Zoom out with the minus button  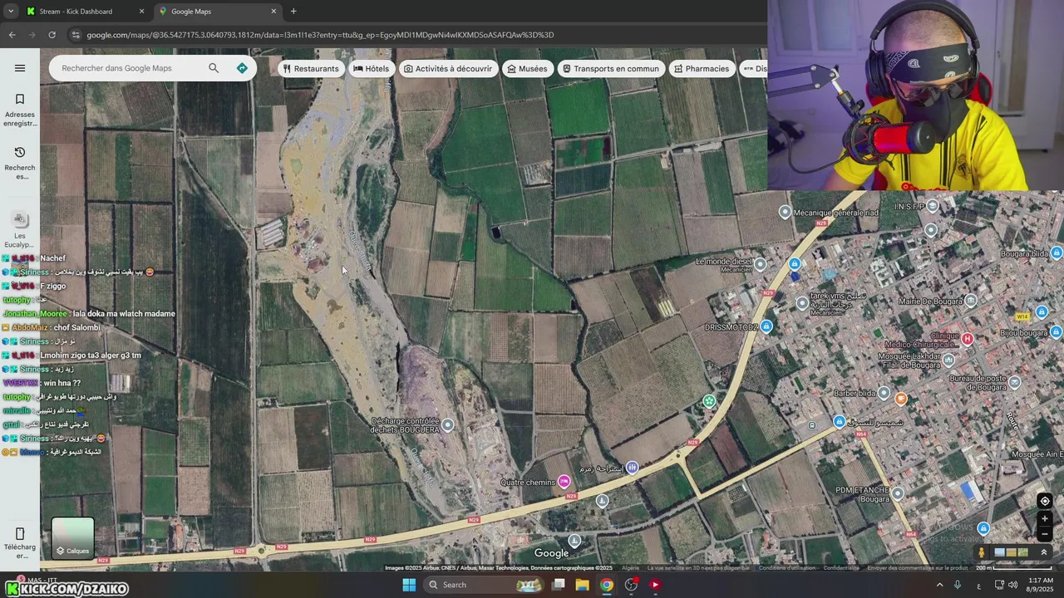[1045, 534]
